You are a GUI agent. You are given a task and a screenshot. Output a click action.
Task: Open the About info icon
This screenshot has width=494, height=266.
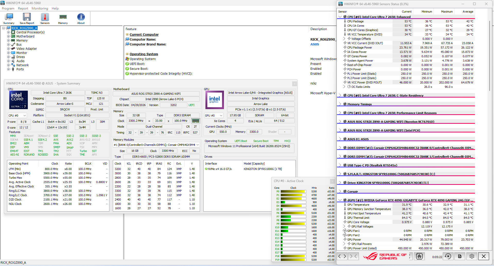[81, 18]
